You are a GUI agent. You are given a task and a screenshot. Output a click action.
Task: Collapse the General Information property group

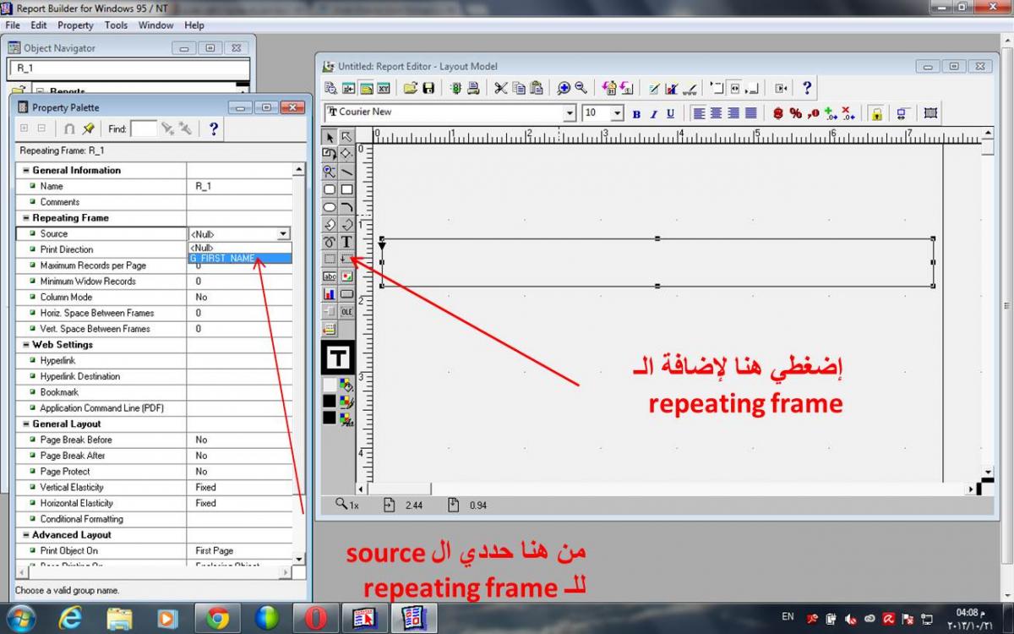click(x=26, y=171)
